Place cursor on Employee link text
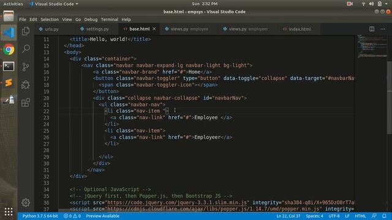This screenshot has height=220, width=392. [206, 117]
